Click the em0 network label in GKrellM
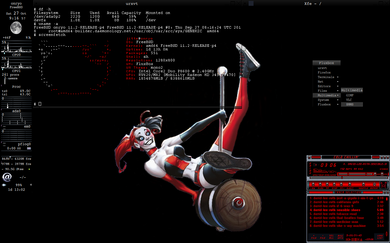390x243 pixels. pyautogui.click(x=27, y=127)
